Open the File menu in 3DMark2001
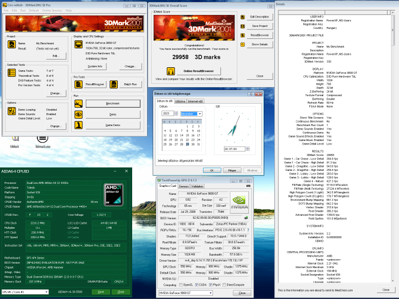This screenshot has width=399, height=299. (6, 10)
